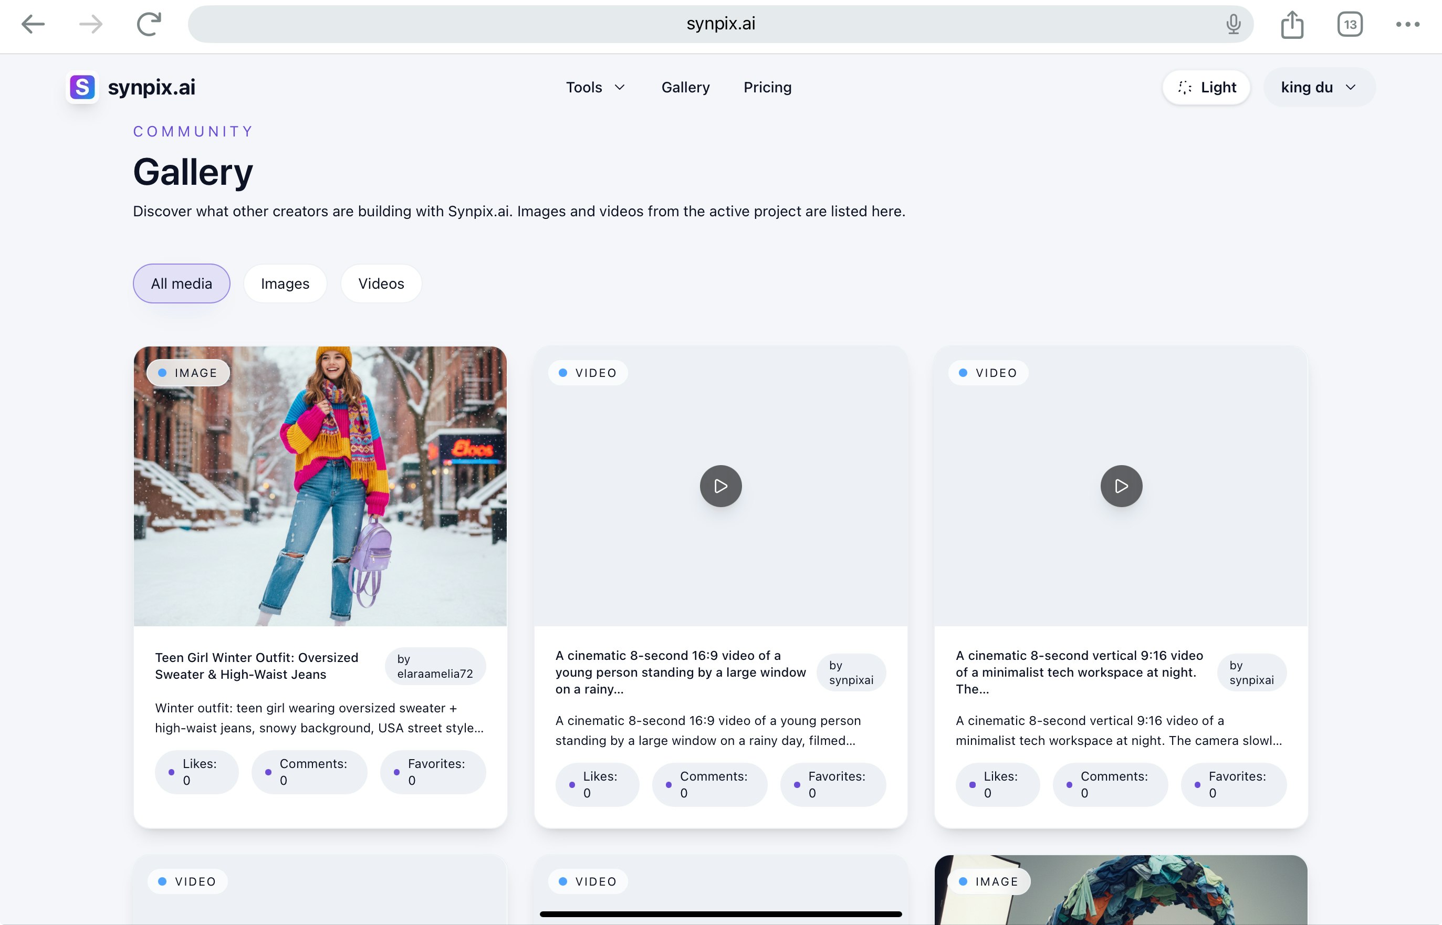Play the minimalist tech workspace video
This screenshot has height=925, width=1442.
[1121, 485]
